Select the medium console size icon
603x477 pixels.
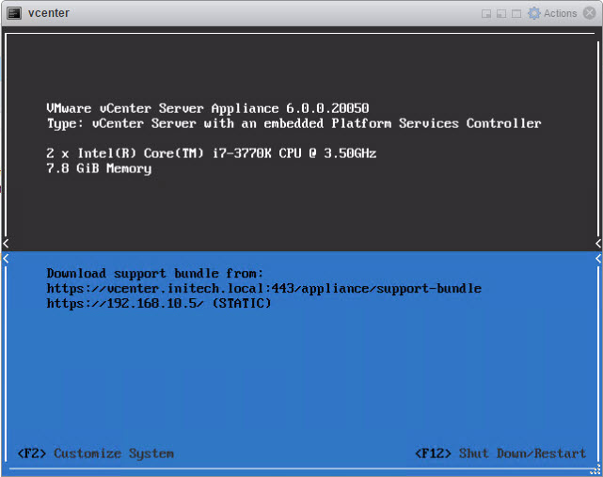click(x=501, y=14)
